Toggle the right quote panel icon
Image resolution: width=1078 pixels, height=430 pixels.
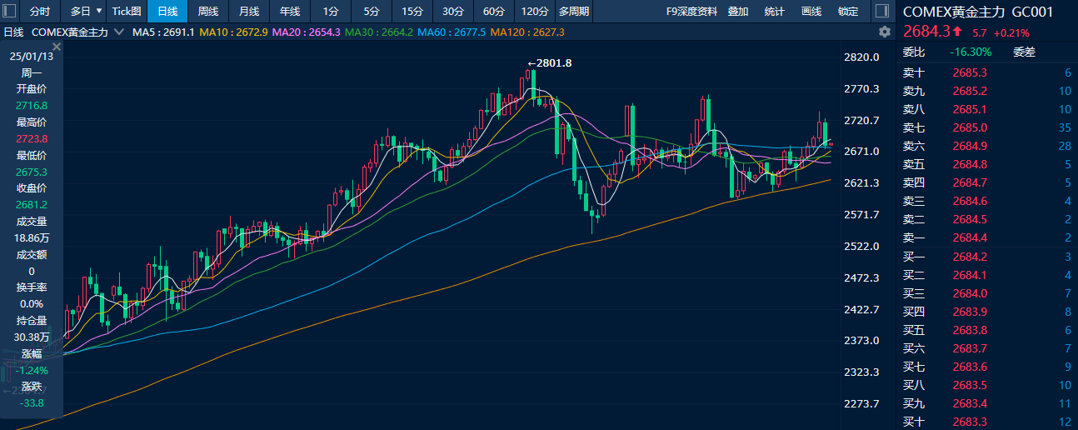pos(881,12)
